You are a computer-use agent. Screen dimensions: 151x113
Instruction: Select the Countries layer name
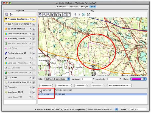click(x=12, y=87)
